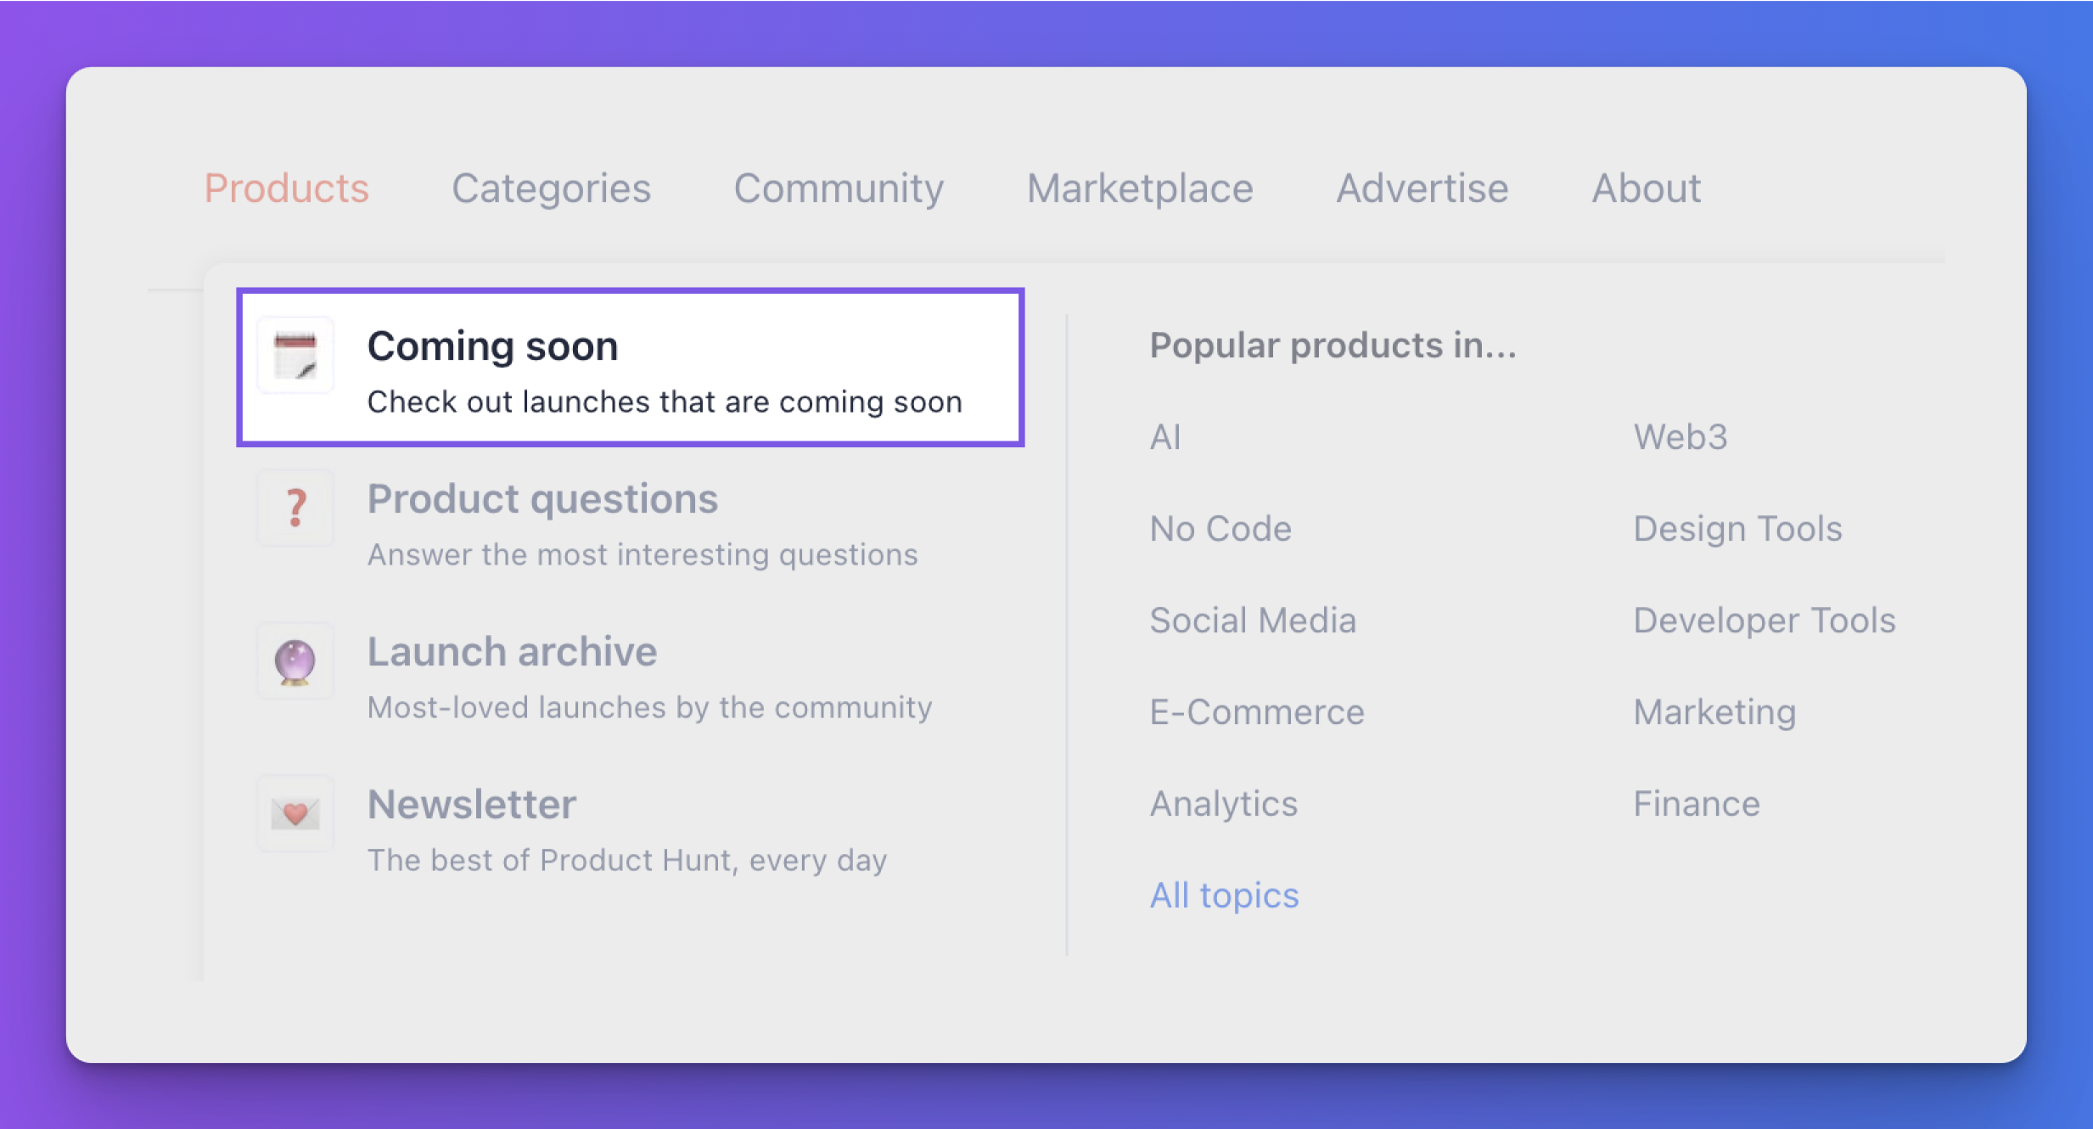The width and height of the screenshot is (2093, 1129).
Task: Select the Design Tools topic
Action: click(x=1738, y=528)
